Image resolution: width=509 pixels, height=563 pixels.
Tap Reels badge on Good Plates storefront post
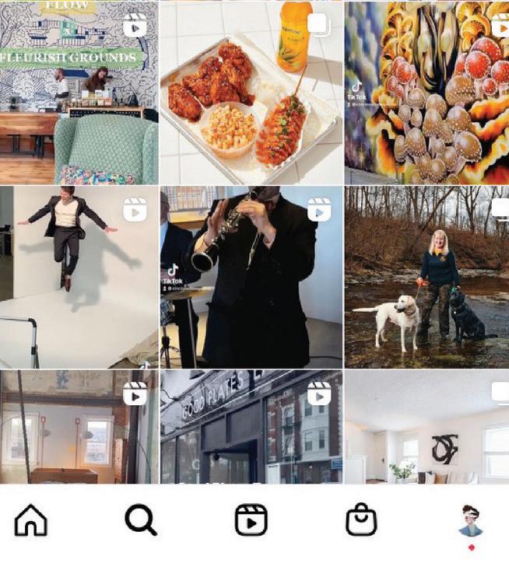click(319, 393)
